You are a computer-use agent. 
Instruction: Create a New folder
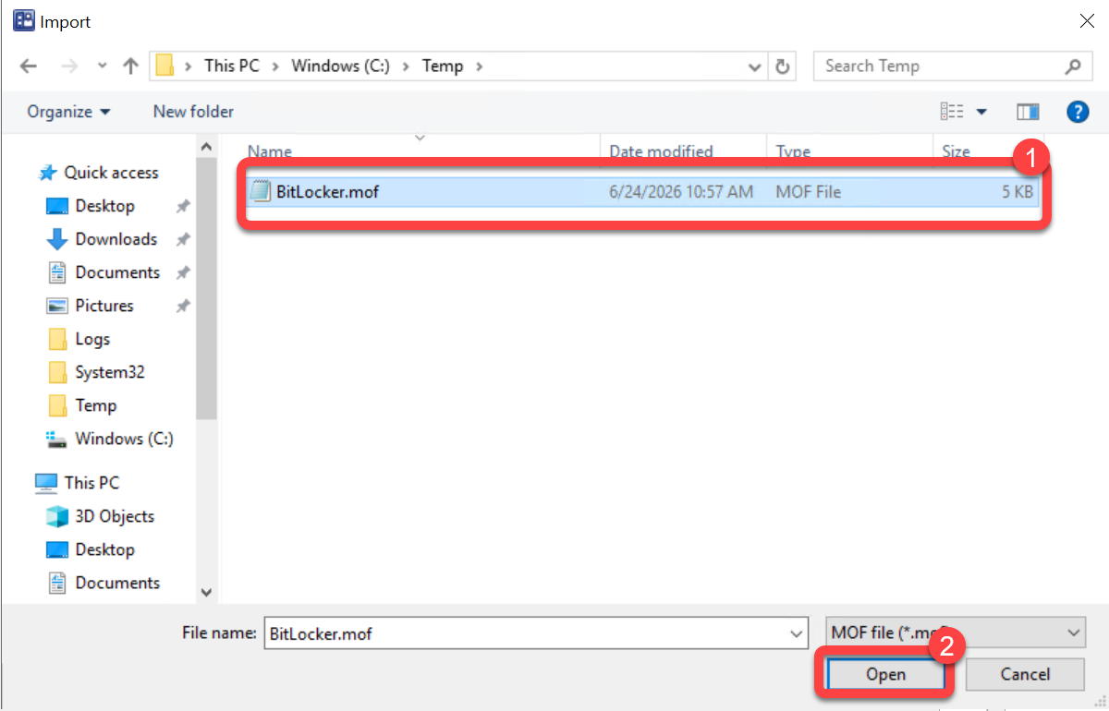point(193,112)
